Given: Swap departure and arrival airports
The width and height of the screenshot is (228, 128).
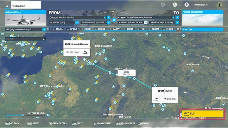Looking at the screenshot, I should click(x=114, y=20).
